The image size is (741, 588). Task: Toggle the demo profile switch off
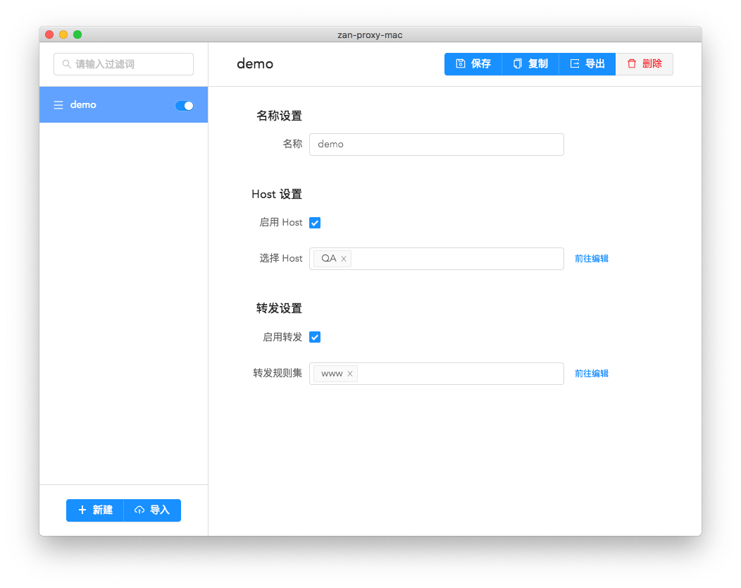pos(185,106)
